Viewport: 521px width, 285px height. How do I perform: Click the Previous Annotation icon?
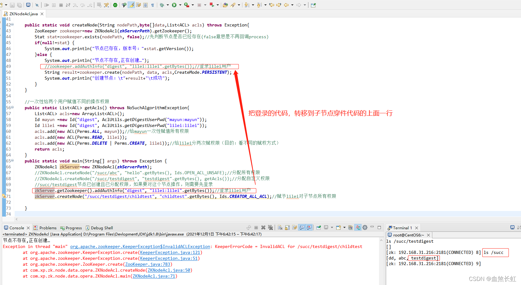point(259,5)
